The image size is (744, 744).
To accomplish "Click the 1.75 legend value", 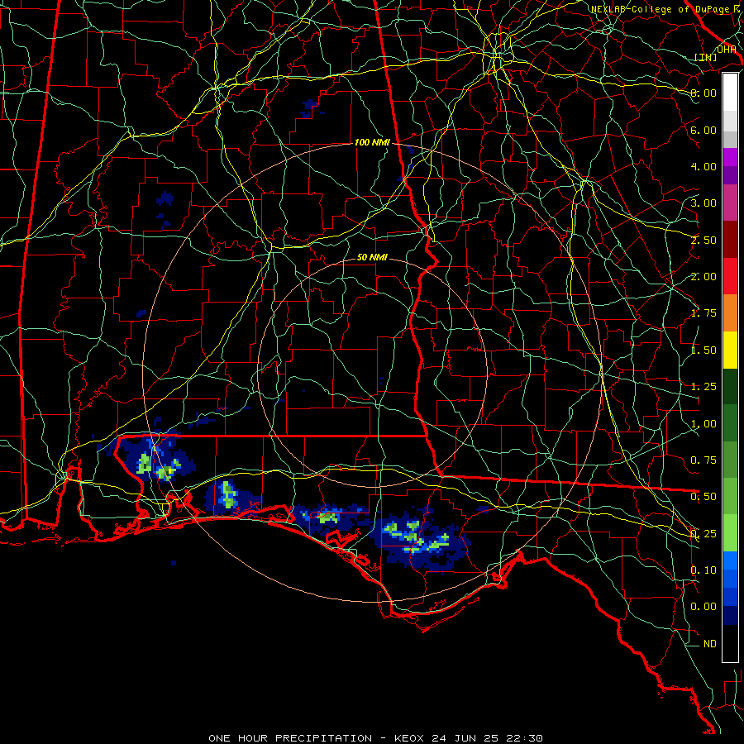I will (703, 313).
